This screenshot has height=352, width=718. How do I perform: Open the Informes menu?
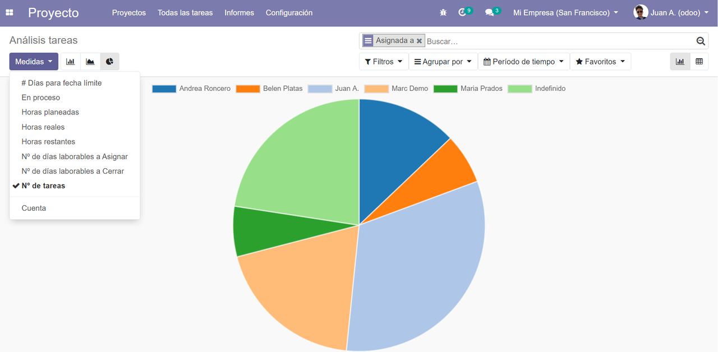(x=239, y=12)
